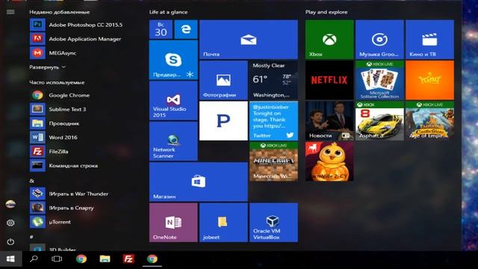Screen dimensions: 478x269
Task: Open the File Explorer taskbar icon
Action: coord(105,259)
